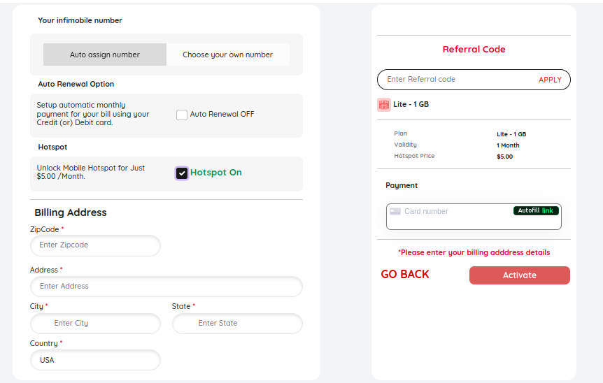Click the Auto Renewal OFF label

222,114
